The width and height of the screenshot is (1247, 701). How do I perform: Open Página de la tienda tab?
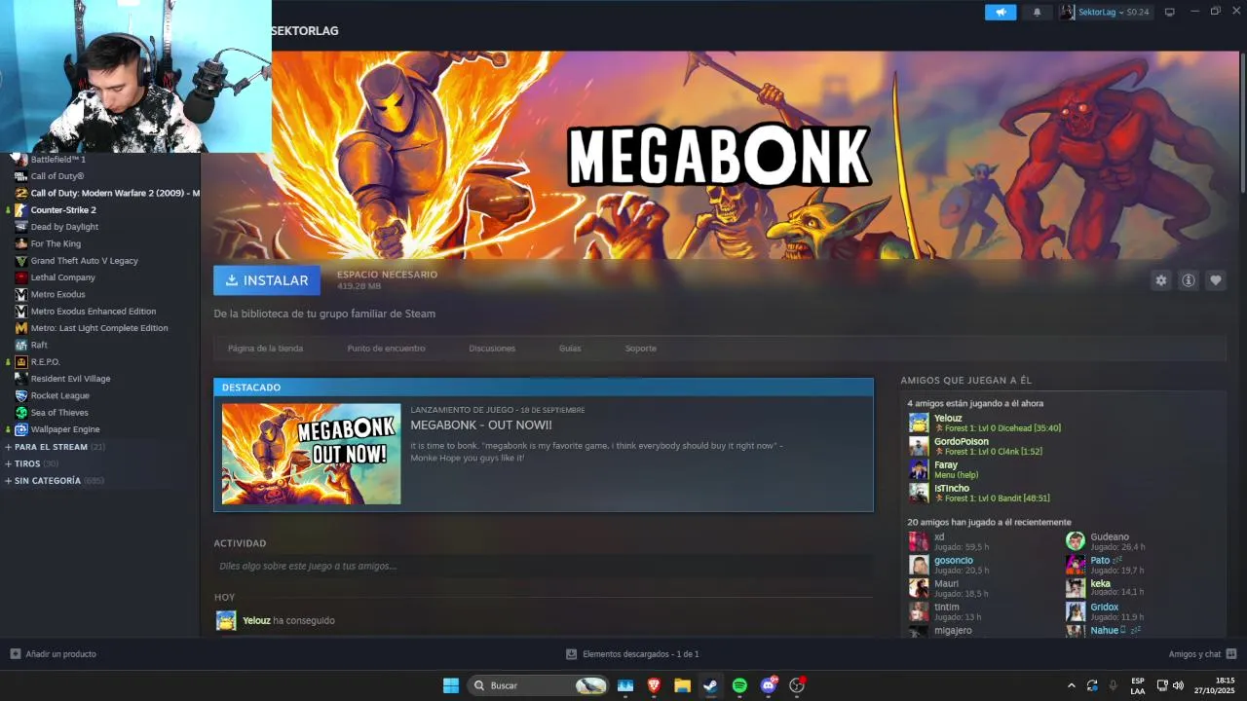tap(265, 349)
